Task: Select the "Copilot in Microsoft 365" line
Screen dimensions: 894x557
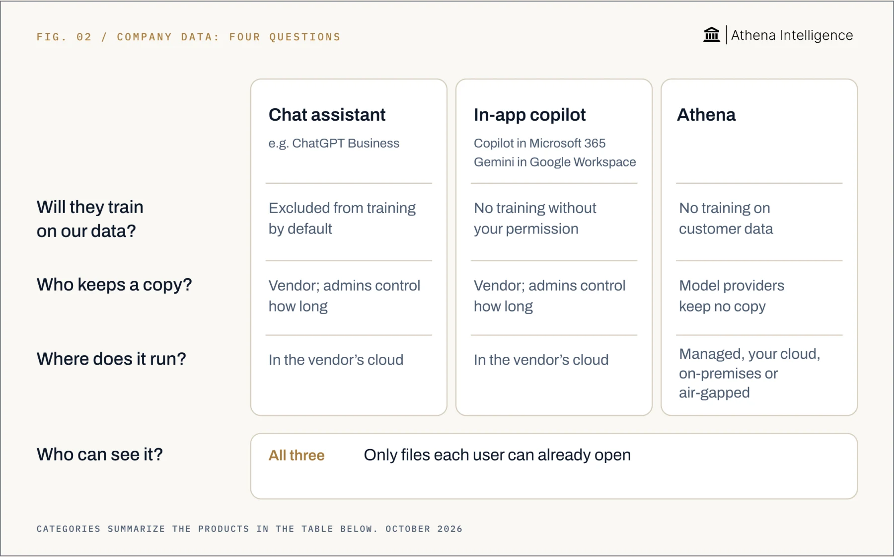Action: [539, 143]
